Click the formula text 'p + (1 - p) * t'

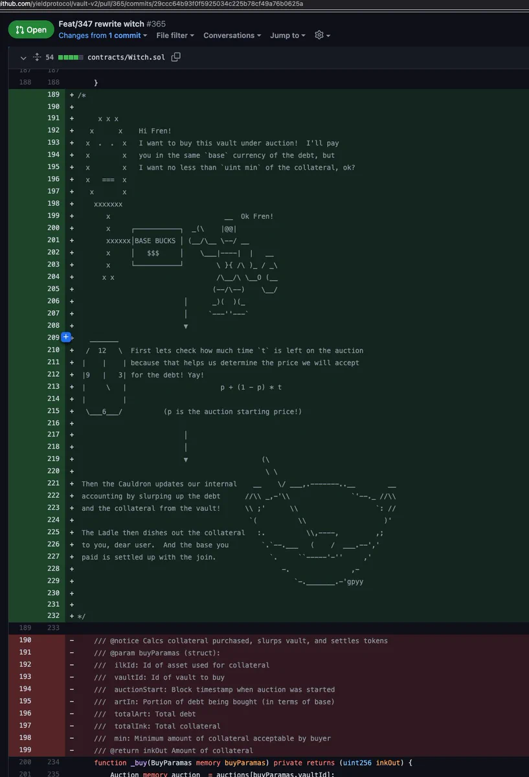click(251, 387)
